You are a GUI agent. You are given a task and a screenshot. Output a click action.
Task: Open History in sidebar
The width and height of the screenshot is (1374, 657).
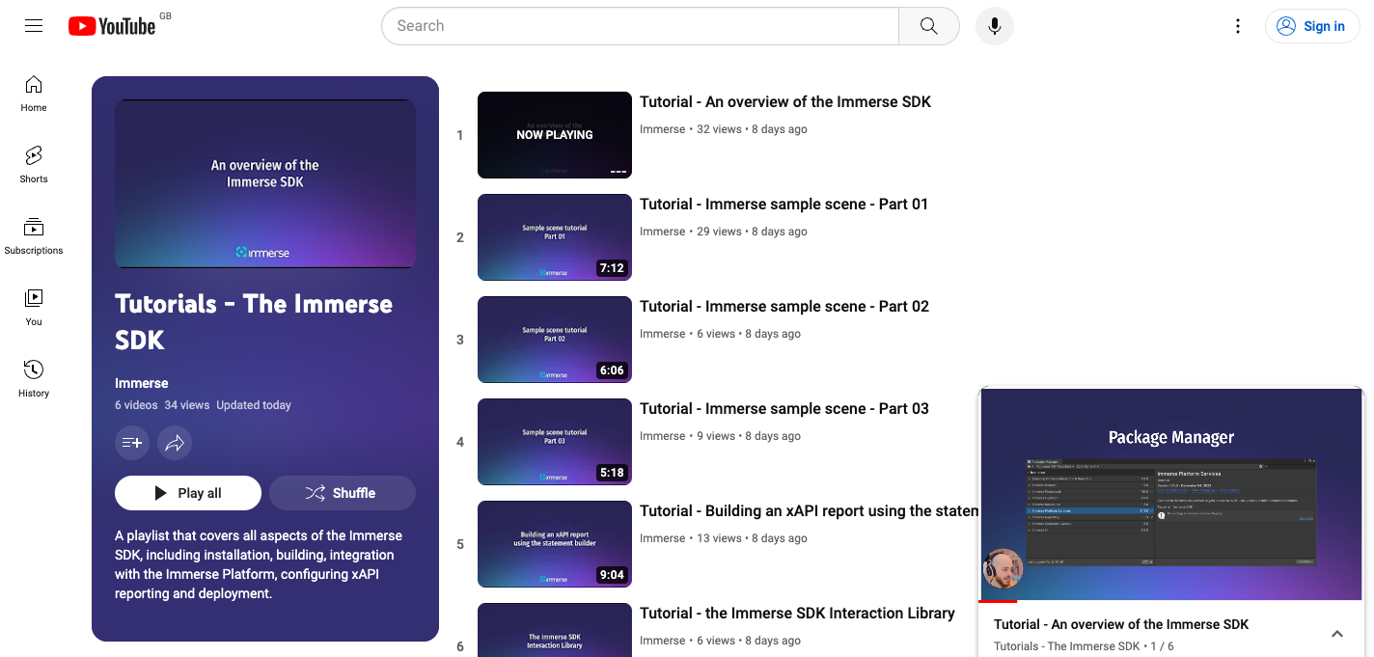click(x=34, y=379)
